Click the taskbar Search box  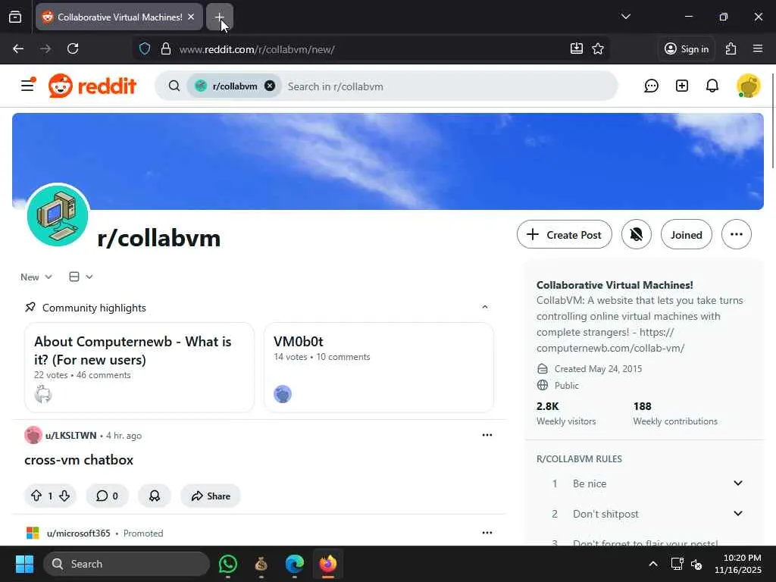127,564
